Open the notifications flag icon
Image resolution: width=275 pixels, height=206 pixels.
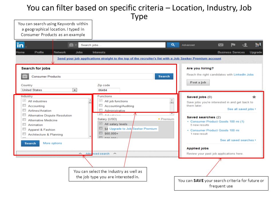[x=233, y=45]
